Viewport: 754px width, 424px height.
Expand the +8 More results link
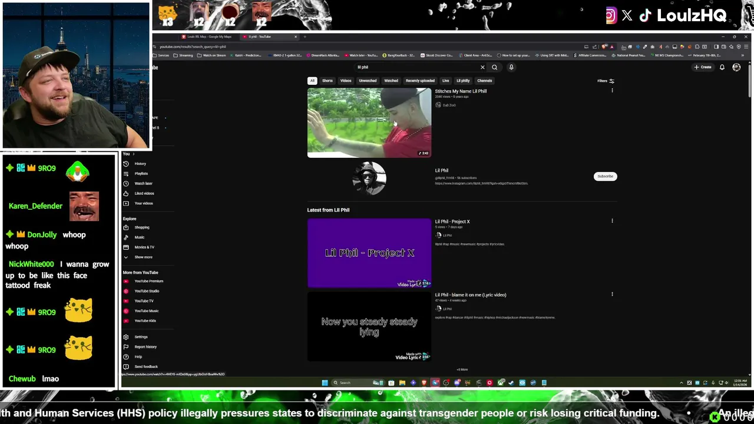(x=462, y=370)
